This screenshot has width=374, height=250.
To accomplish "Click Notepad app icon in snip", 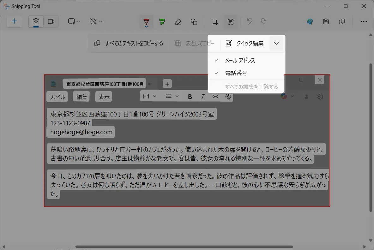I will 53,84.
